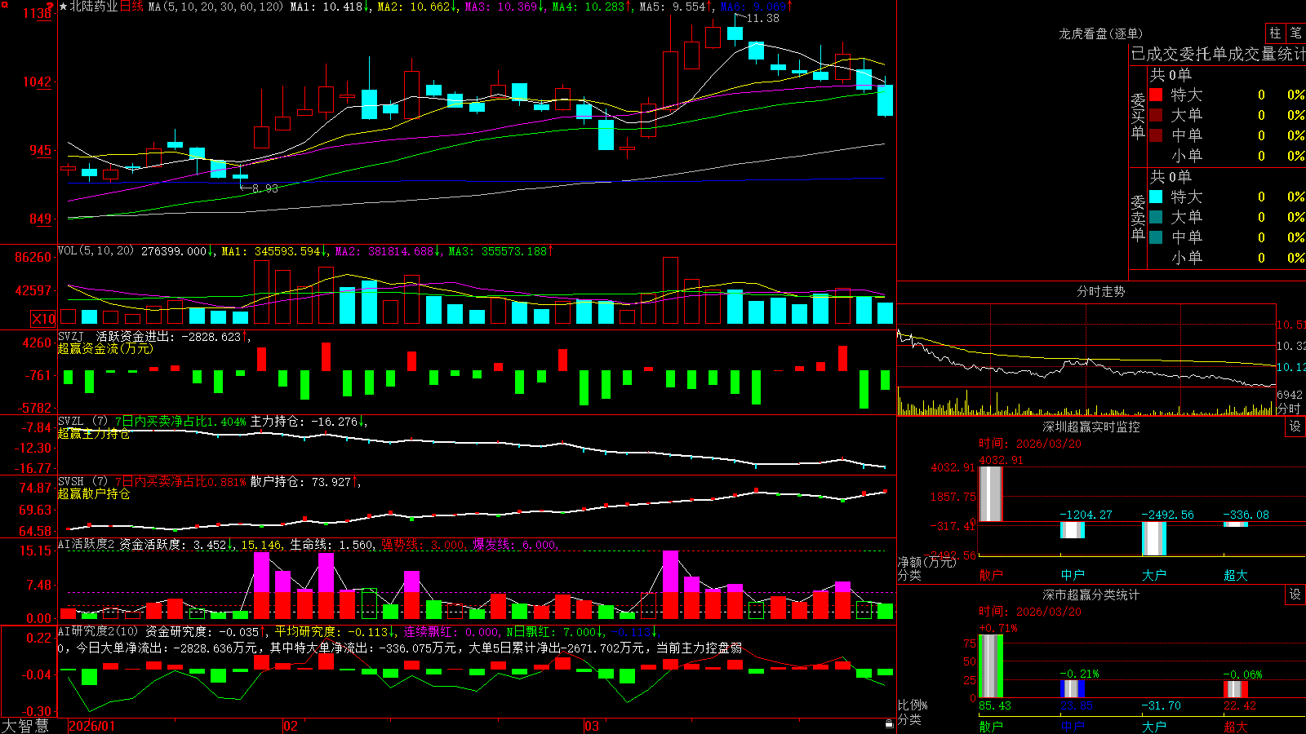This screenshot has width=1306, height=734.
Task: Switch order view to 柱 bar mode
Action: pos(1275,33)
